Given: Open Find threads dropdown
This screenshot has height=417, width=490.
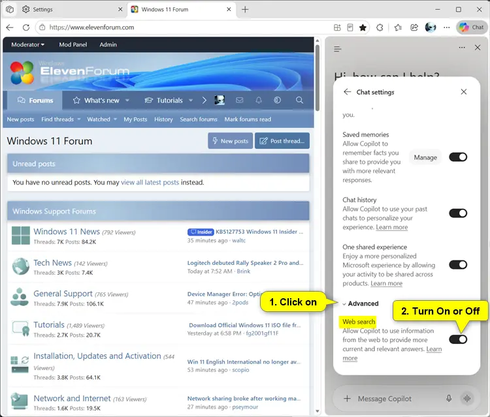Looking at the screenshot, I should (x=61, y=119).
